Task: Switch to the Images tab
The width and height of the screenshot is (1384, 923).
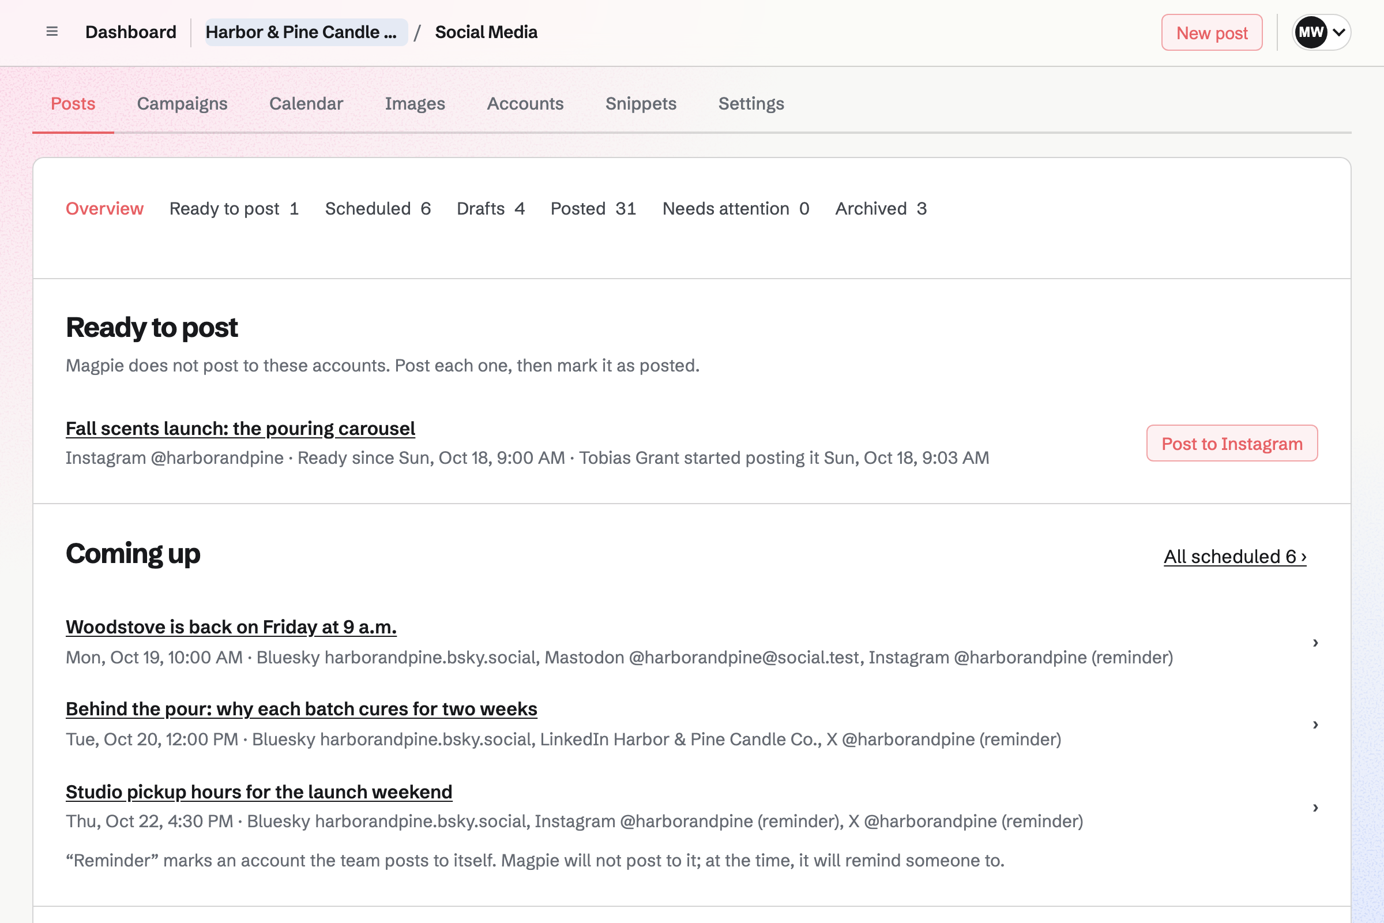Action: [x=415, y=104]
